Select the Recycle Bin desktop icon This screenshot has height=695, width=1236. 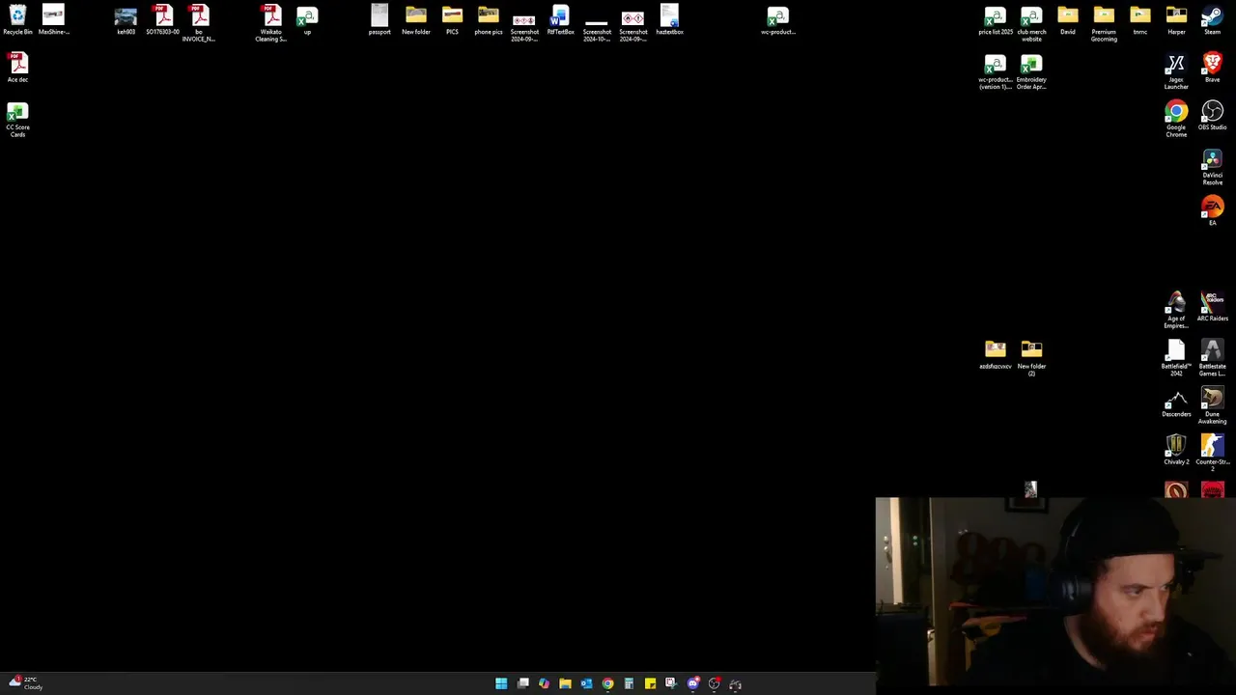tap(17, 20)
